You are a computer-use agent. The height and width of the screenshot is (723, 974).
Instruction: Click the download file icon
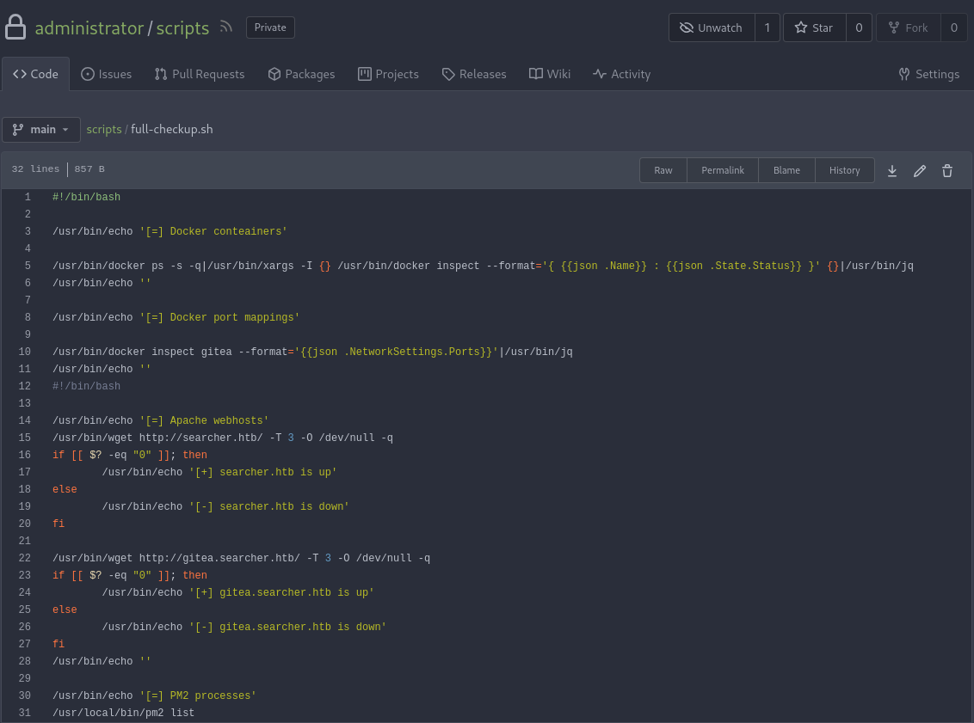tap(892, 171)
